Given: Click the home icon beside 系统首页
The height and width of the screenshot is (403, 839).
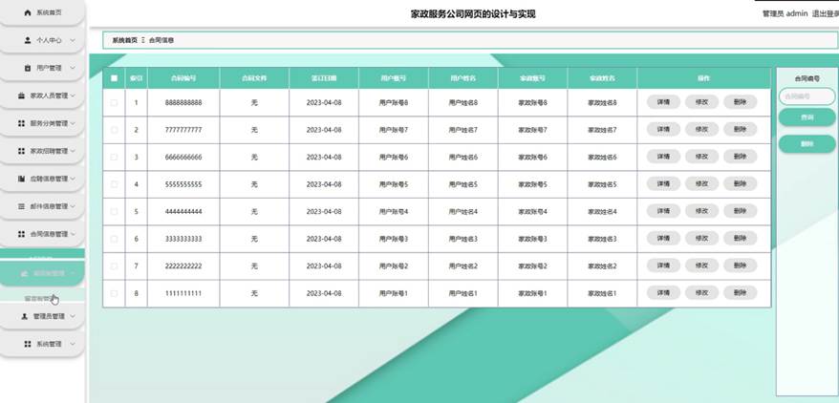Looking at the screenshot, I should coord(28,12).
